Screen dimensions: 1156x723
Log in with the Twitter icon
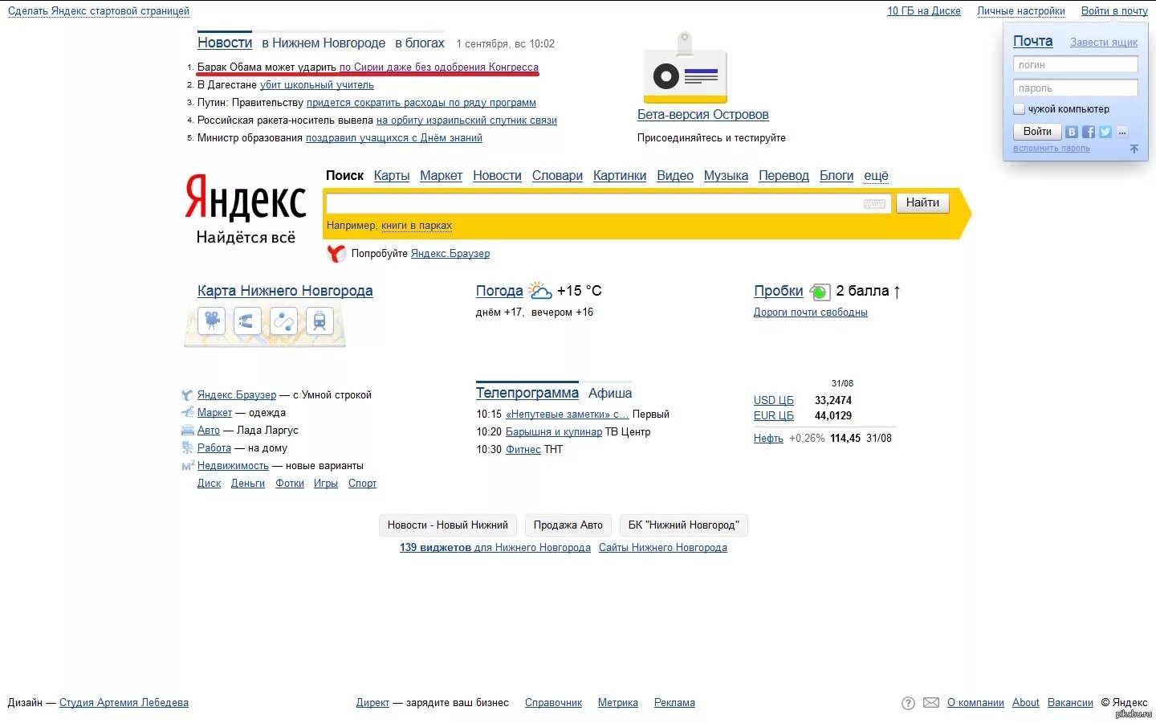coord(1105,132)
